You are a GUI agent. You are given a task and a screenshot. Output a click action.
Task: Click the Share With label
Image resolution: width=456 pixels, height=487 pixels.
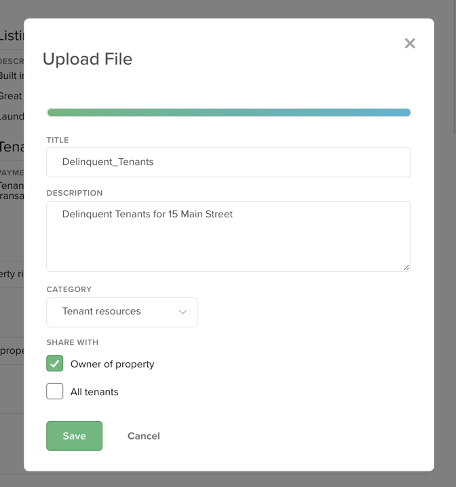point(73,342)
